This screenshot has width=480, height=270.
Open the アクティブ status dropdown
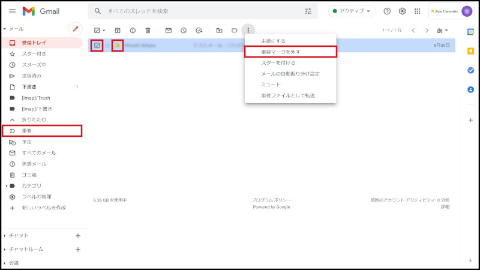(351, 11)
